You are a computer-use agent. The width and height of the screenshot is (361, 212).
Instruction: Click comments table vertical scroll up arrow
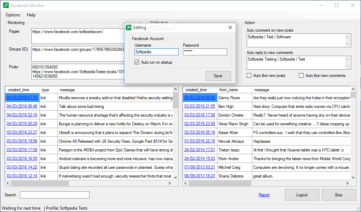(353, 89)
